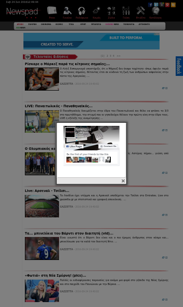183x307 pixels.
Task: Open the 'Ο Ολυμπιακός' article headline
Action: coord(40,149)
